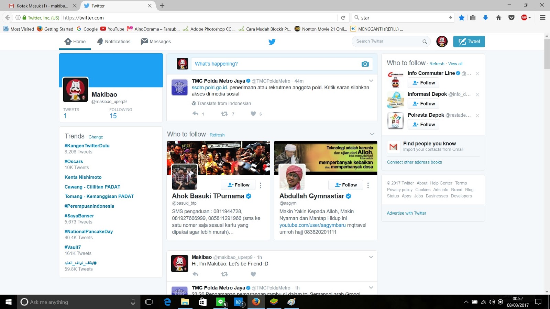Viewport: 550px width, 309px height.
Task: Expand options for TMC Polda Metro Jaya 44m tweet
Action: (371, 81)
